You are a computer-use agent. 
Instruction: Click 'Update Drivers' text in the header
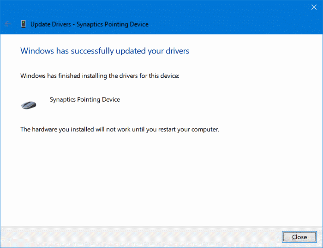[x=49, y=24]
